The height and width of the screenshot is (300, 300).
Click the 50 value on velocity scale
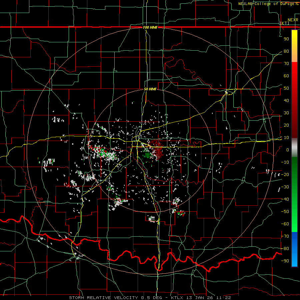(286, 88)
